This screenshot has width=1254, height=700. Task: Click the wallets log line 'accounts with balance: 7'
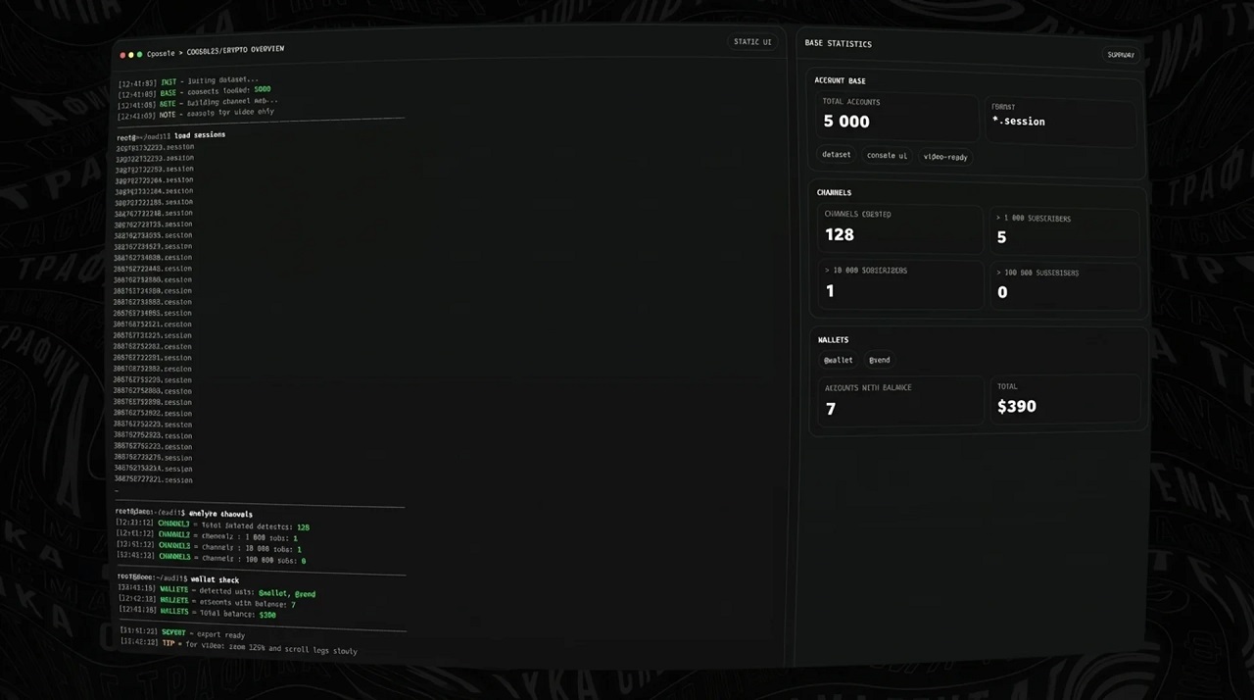(x=207, y=602)
